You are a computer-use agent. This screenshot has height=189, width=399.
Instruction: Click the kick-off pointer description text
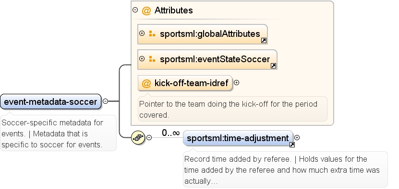(228, 110)
